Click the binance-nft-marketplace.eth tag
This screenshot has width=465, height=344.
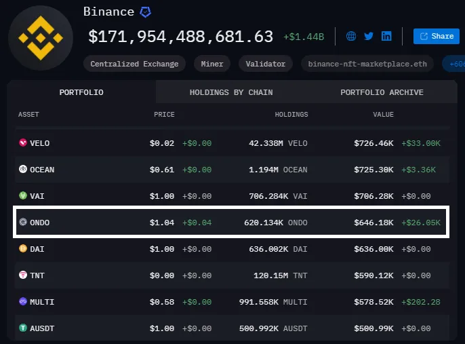coord(367,64)
